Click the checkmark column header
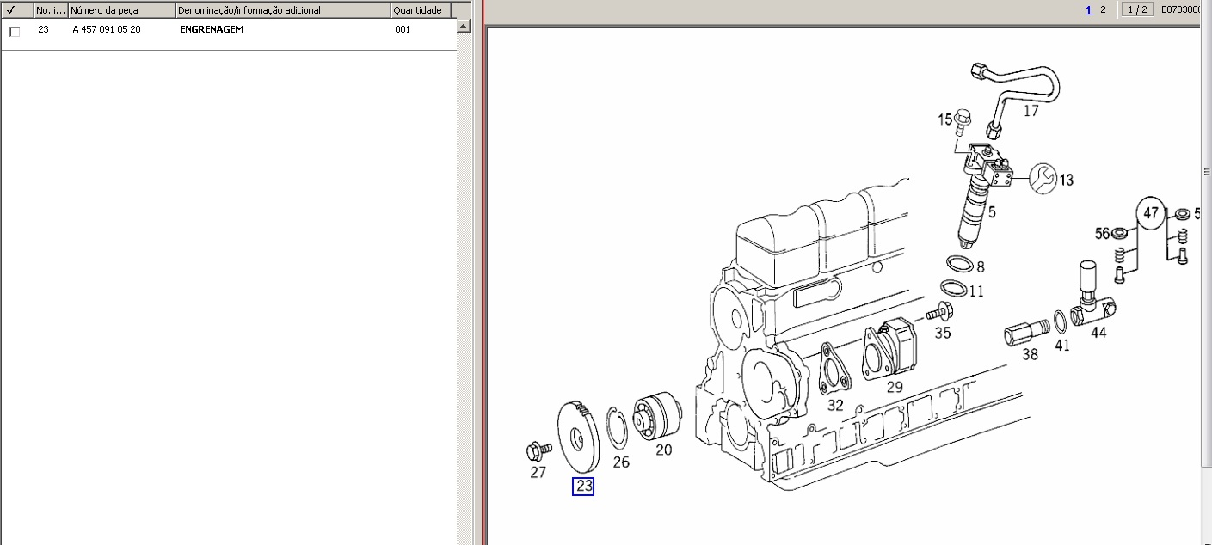This screenshot has width=1212, height=545. coord(15,10)
